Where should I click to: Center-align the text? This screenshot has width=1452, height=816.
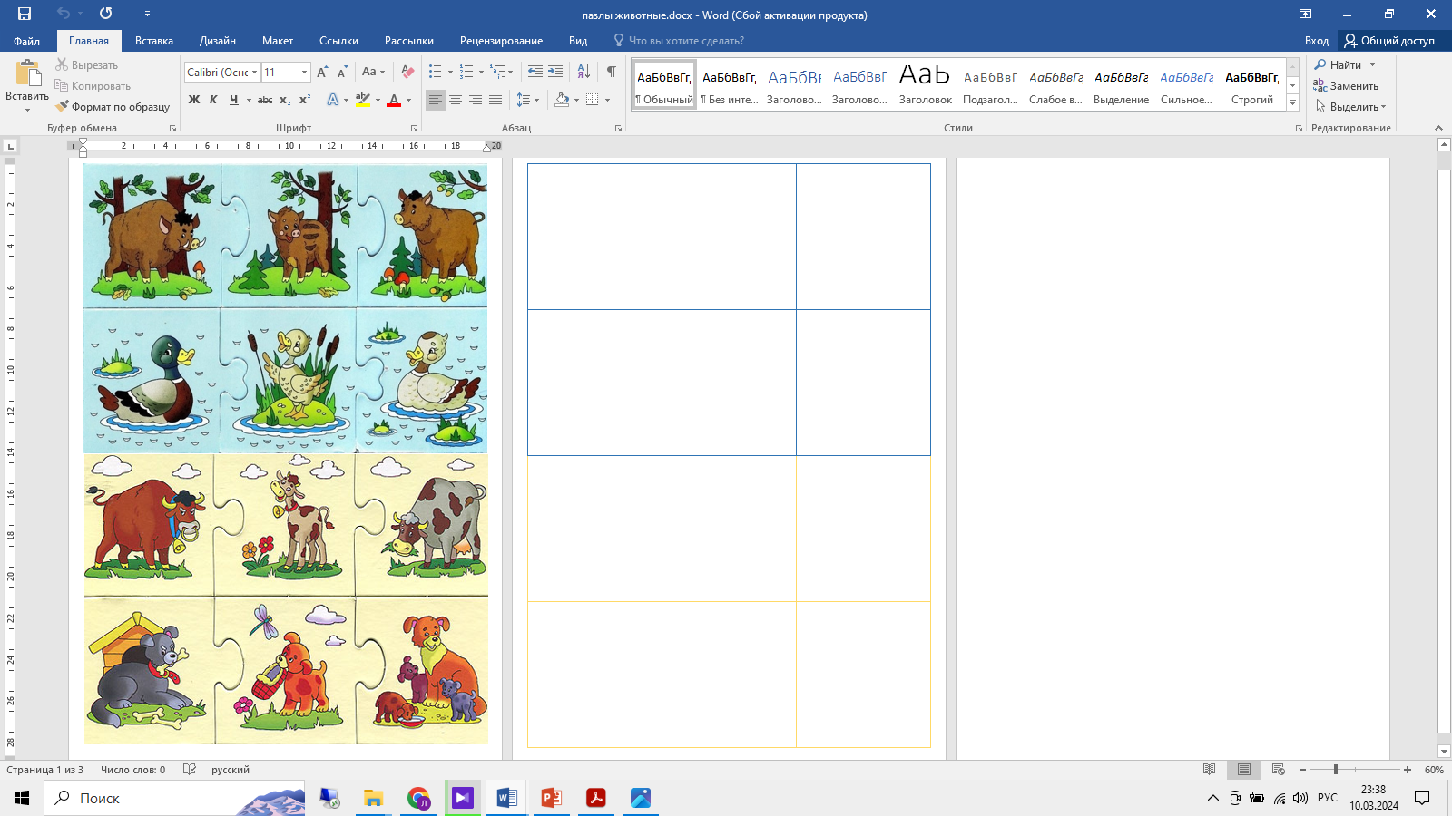[456, 100]
